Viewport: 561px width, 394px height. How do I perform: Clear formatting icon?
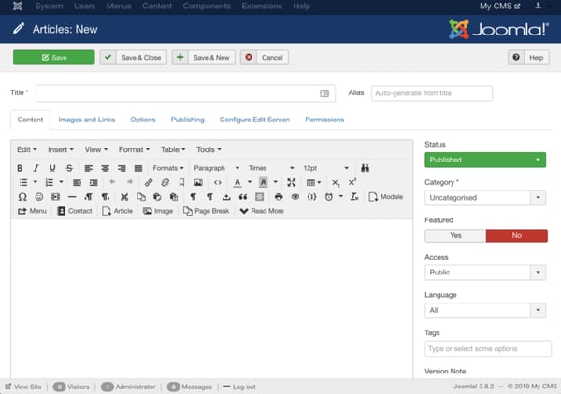tap(354, 197)
